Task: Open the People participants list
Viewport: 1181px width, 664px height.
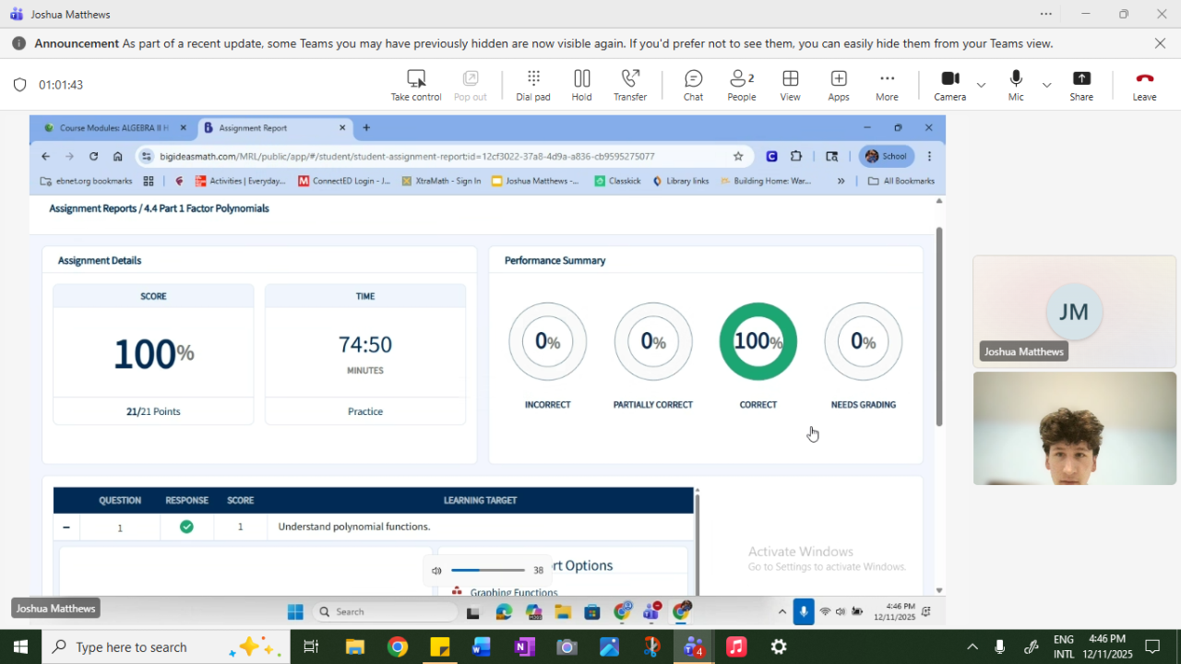Action: click(x=741, y=84)
